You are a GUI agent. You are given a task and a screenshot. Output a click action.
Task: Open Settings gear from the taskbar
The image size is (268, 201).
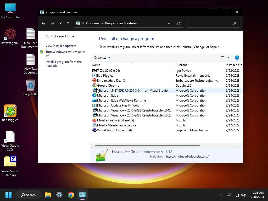[59, 195]
